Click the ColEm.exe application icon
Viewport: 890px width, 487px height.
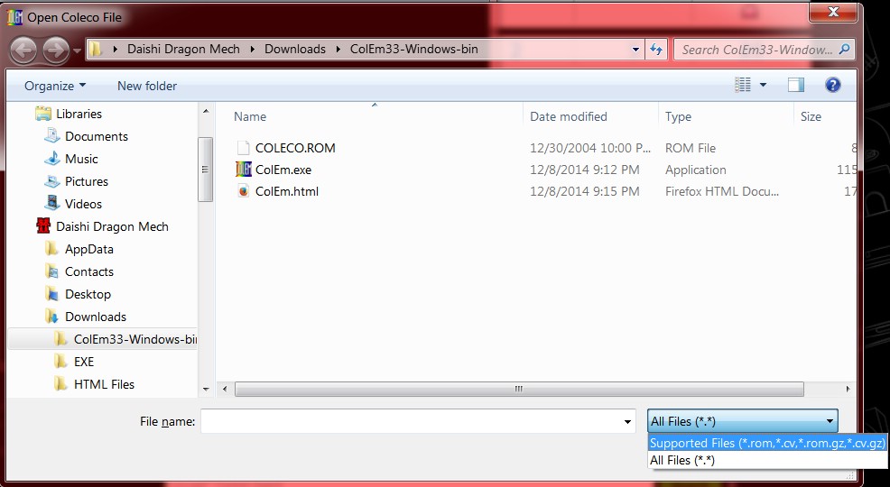[243, 170]
